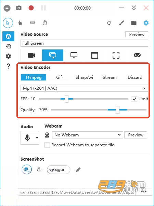The width and height of the screenshot is (154, 206).
Task: Toggle include cursor arrow icon
Action: coord(8,23)
